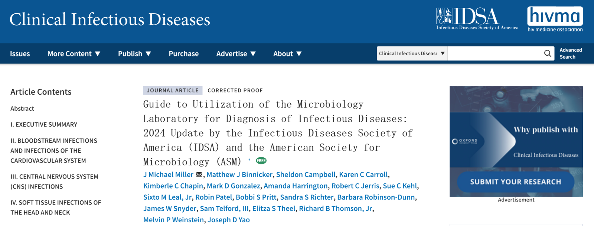Screen dimensions: 594x226
Task: Click the HIVMA association logo
Action: coord(555,19)
